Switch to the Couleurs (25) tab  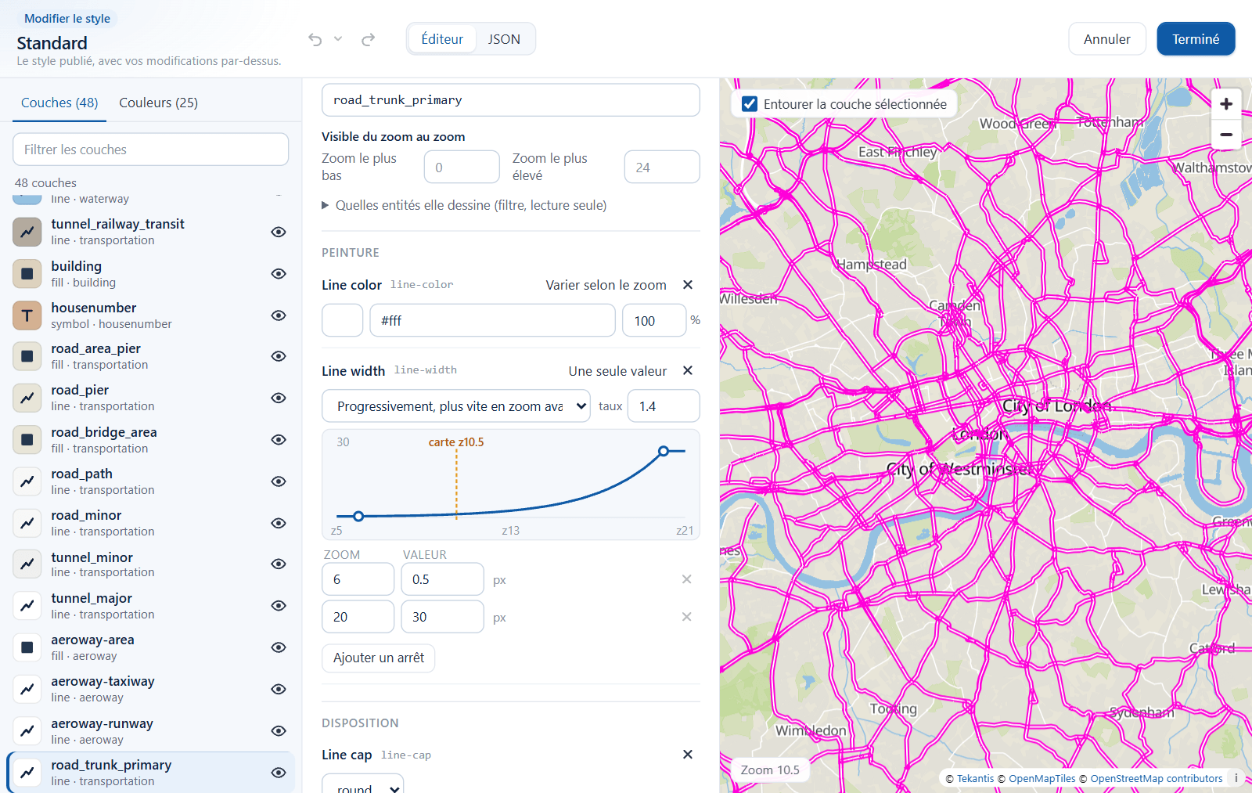point(158,103)
